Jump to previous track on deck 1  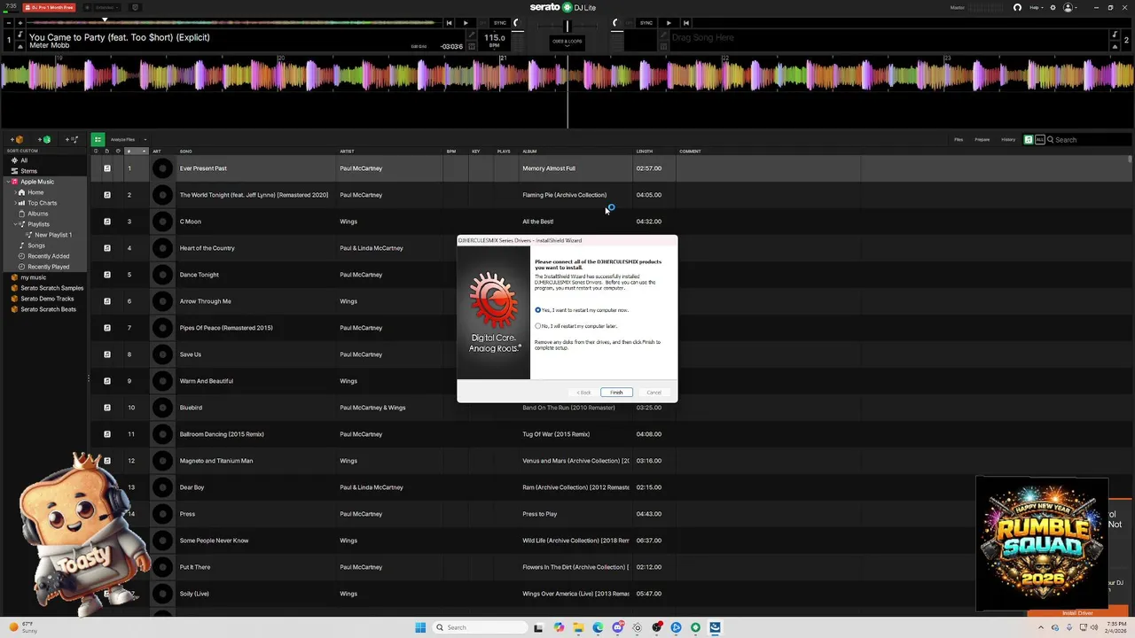coord(449,23)
